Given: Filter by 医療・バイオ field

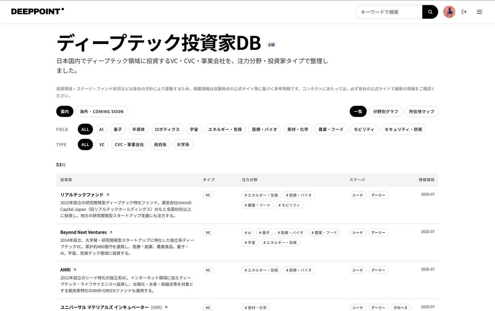Looking at the screenshot, I should click(x=265, y=129).
